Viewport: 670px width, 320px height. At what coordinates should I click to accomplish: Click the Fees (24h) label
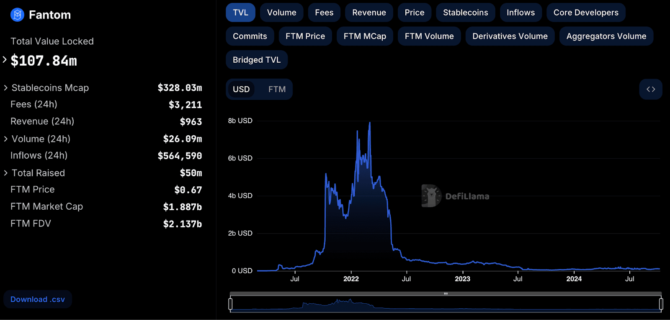[34, 104]
